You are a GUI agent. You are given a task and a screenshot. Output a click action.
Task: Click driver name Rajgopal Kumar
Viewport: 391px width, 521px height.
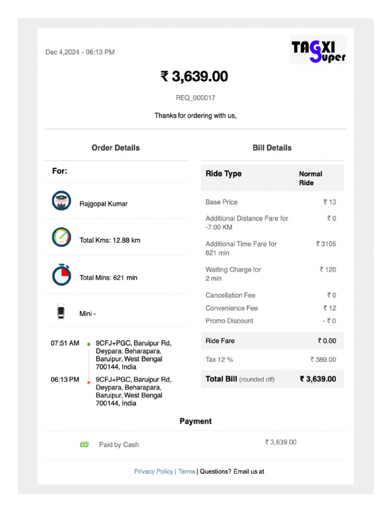103,204
